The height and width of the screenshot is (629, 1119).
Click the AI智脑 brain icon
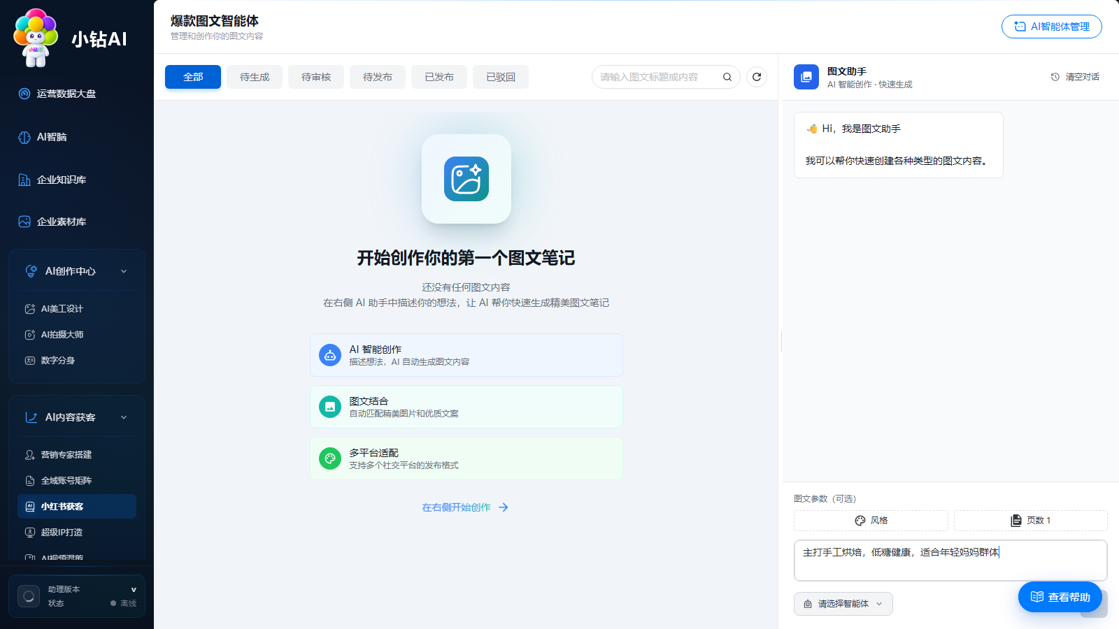point(24,137)
